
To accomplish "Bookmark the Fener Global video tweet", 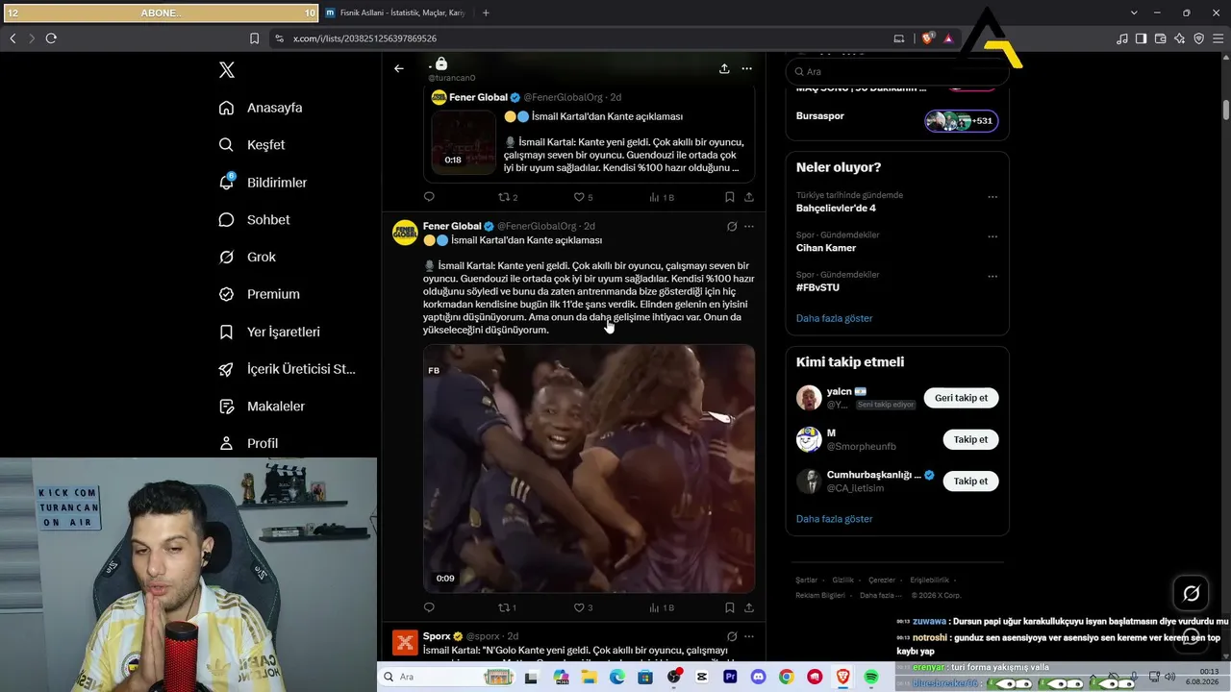I will pos(730,607).
